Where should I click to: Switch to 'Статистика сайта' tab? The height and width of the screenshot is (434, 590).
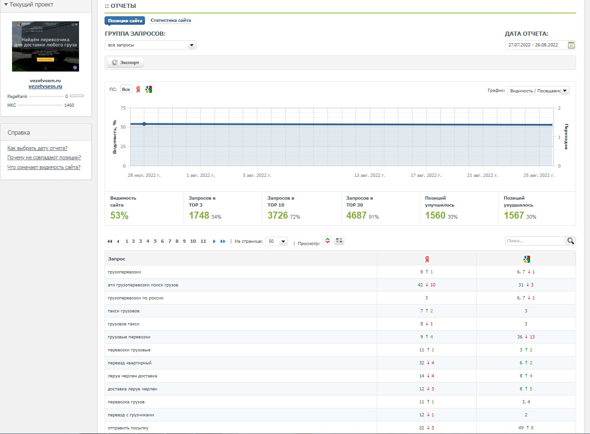pos(170,20)
